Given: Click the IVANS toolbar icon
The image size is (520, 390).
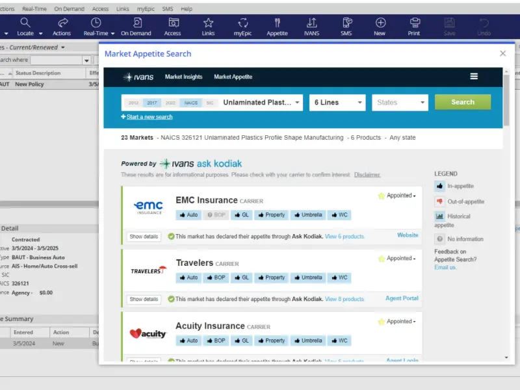Looking at the screenshot, I should (x=311, y=27).
